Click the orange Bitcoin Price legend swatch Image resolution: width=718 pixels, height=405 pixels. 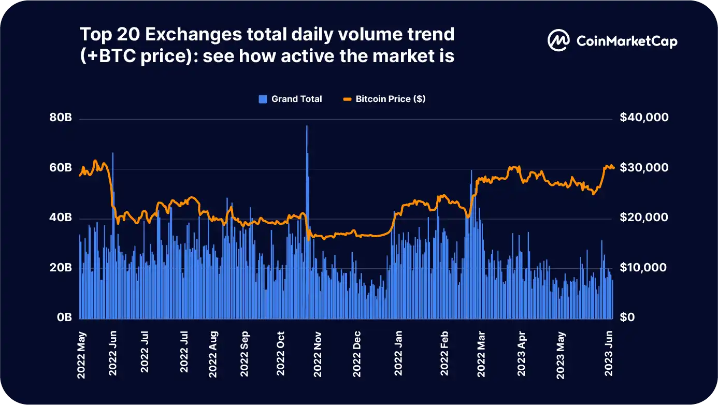coord(347,99)
